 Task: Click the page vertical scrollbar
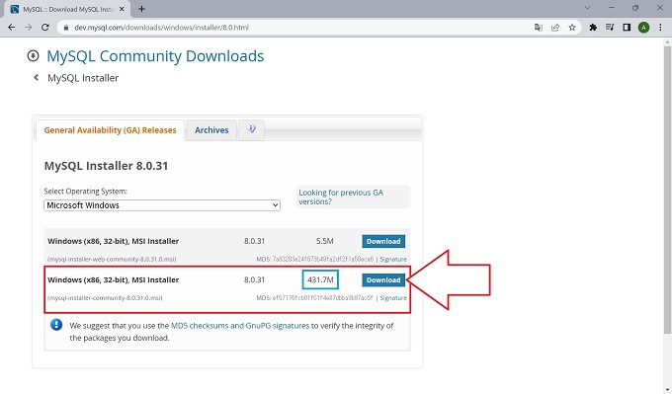(x=667, y=189)
